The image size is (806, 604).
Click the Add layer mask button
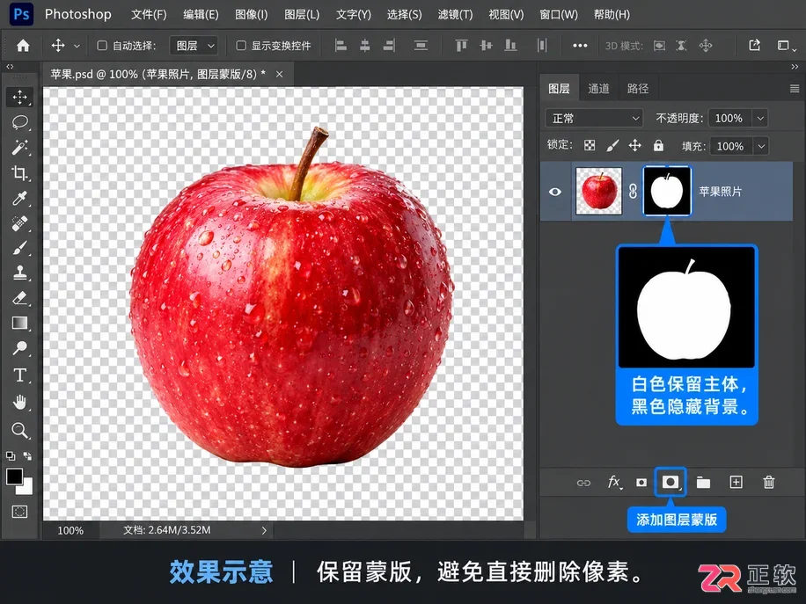coord(670,482)
